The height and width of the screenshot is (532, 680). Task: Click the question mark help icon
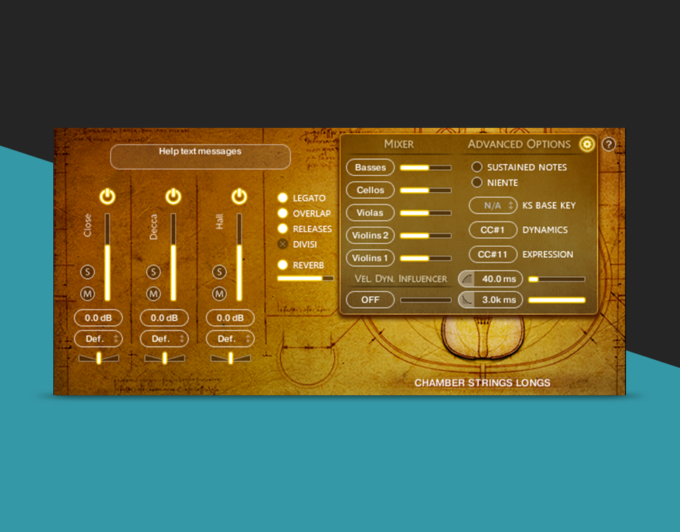point(608,144)
